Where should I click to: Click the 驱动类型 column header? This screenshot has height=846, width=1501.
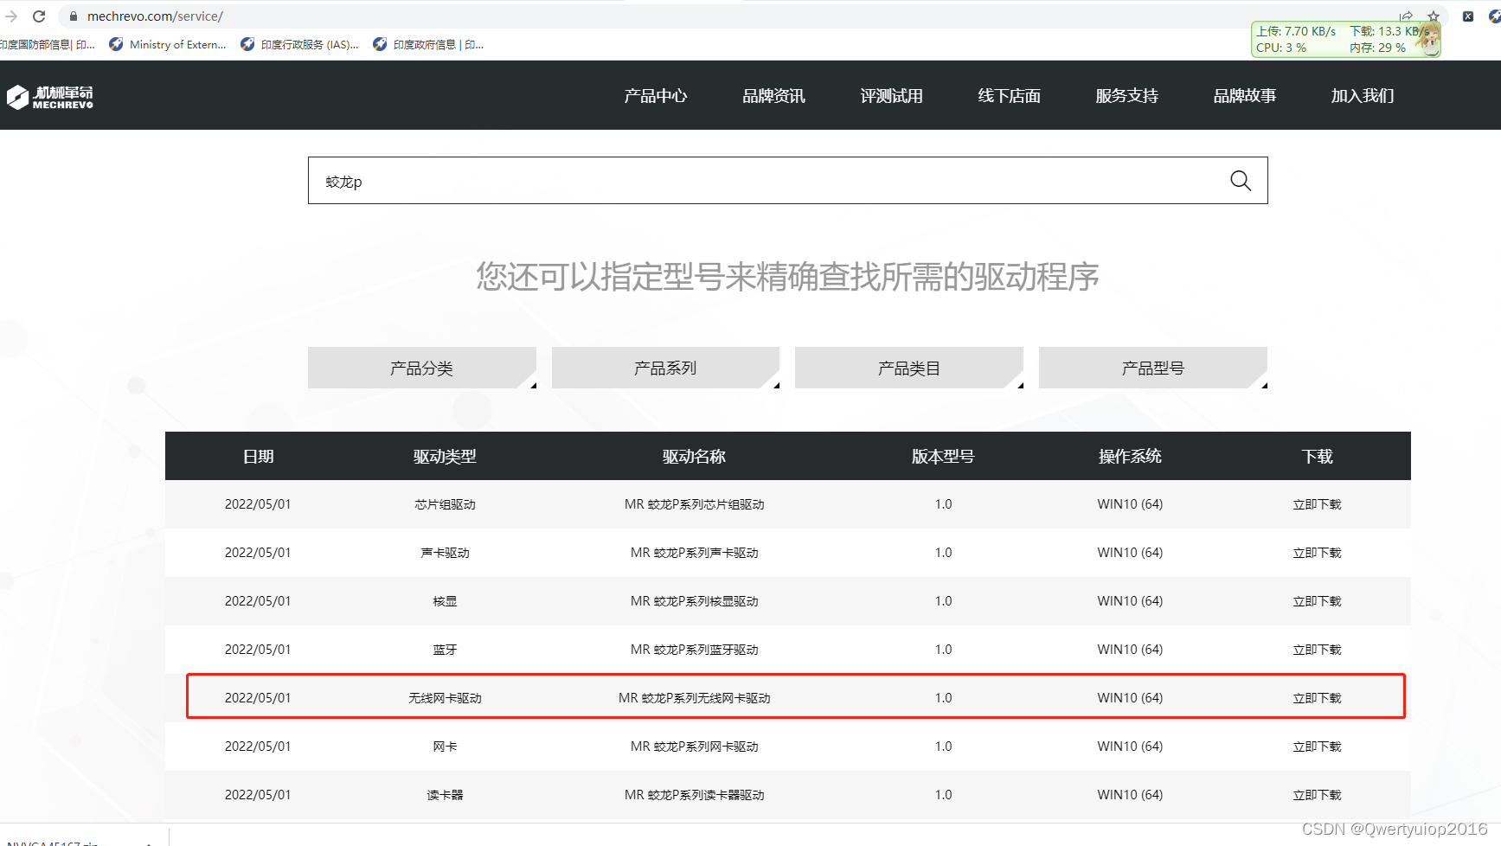coord(445,457)
